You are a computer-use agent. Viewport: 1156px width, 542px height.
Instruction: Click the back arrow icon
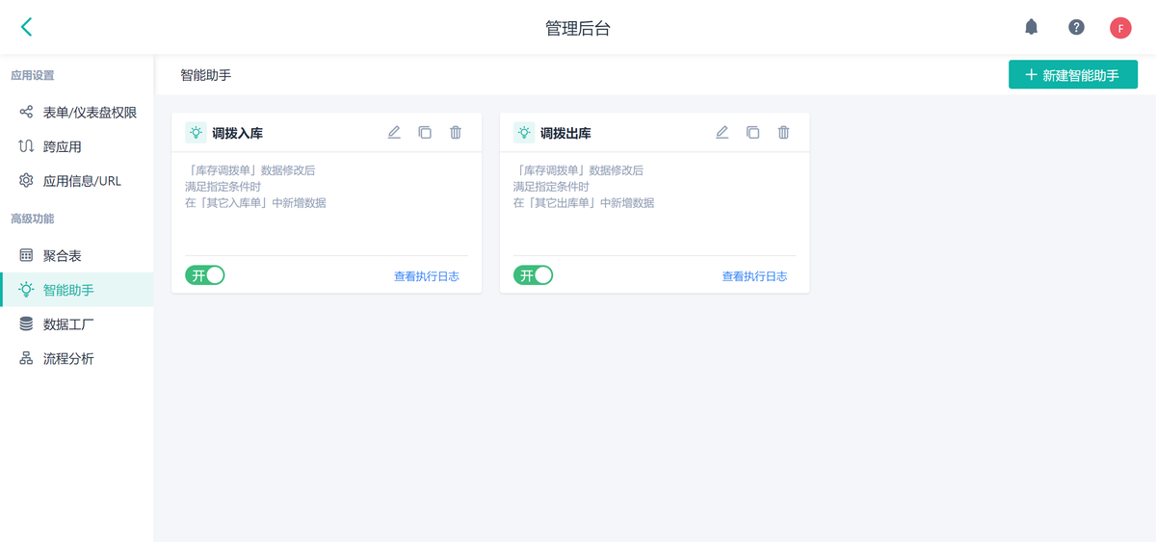[x=26, y=27]
